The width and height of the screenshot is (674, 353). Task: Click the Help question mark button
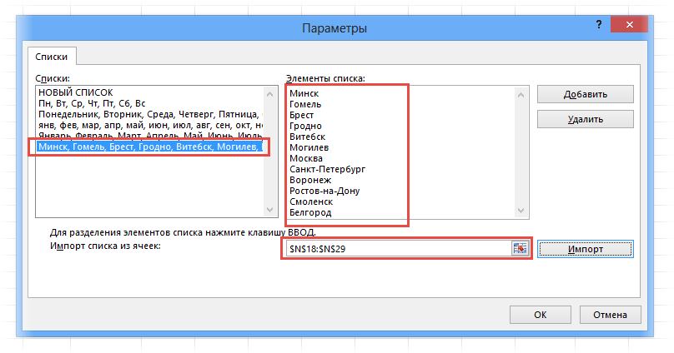pyautogui.click(x=596, y=27)
